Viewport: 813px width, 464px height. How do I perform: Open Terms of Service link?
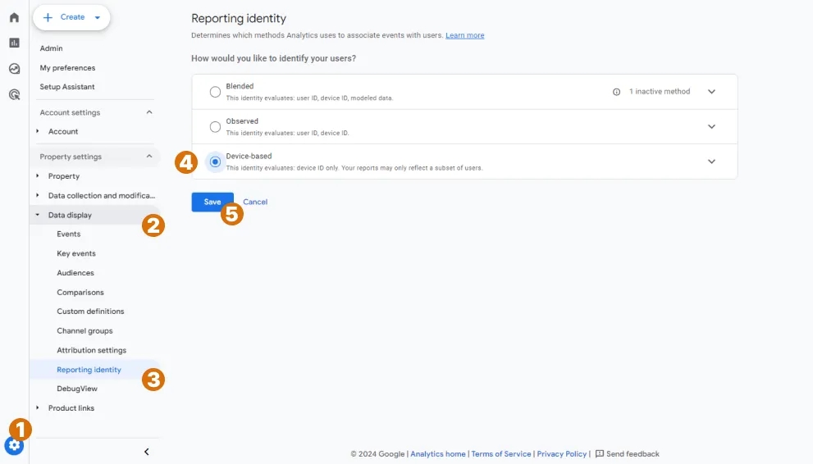501,453
